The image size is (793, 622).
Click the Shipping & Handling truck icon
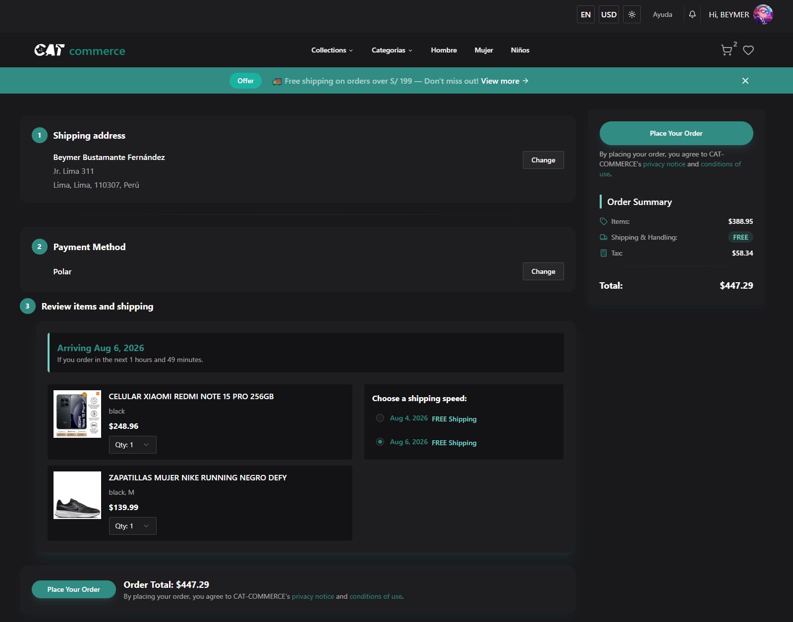point(603,237)
